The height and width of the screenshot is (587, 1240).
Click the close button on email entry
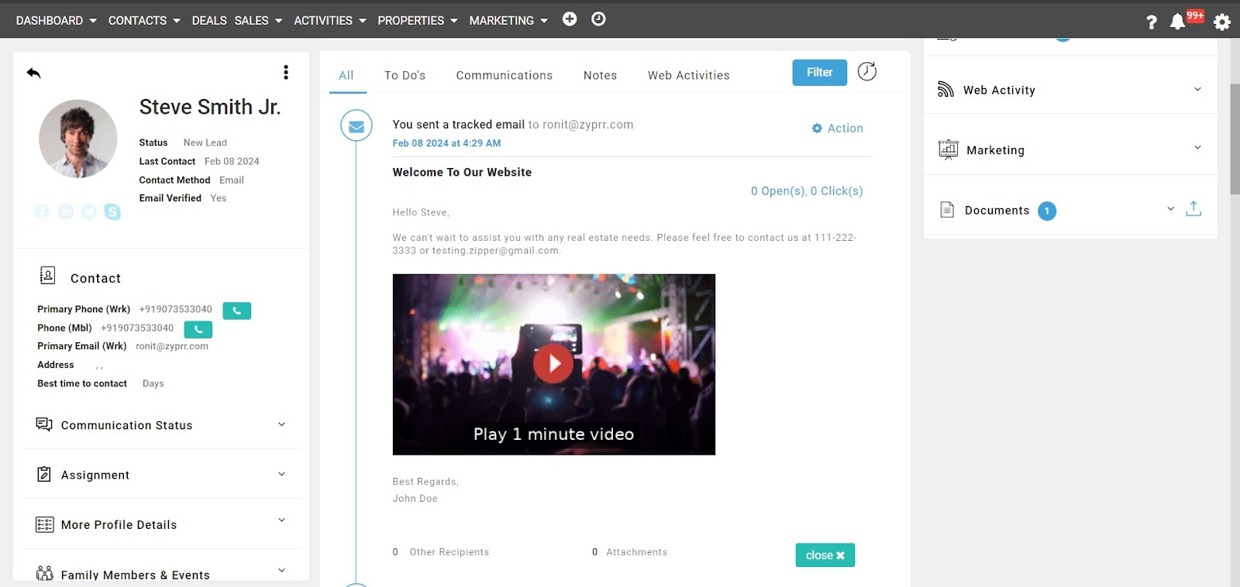coord(825,555)
